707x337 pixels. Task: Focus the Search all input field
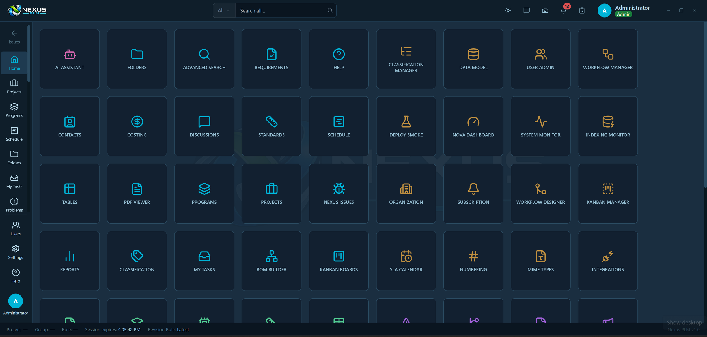281,10
